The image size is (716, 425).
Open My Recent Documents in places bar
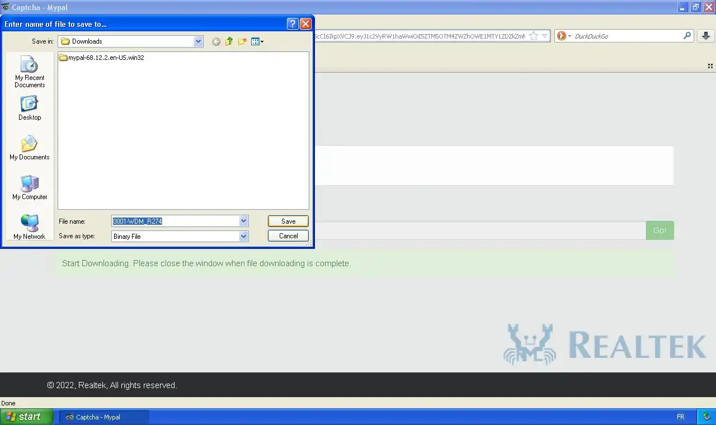tap(30, 72)
